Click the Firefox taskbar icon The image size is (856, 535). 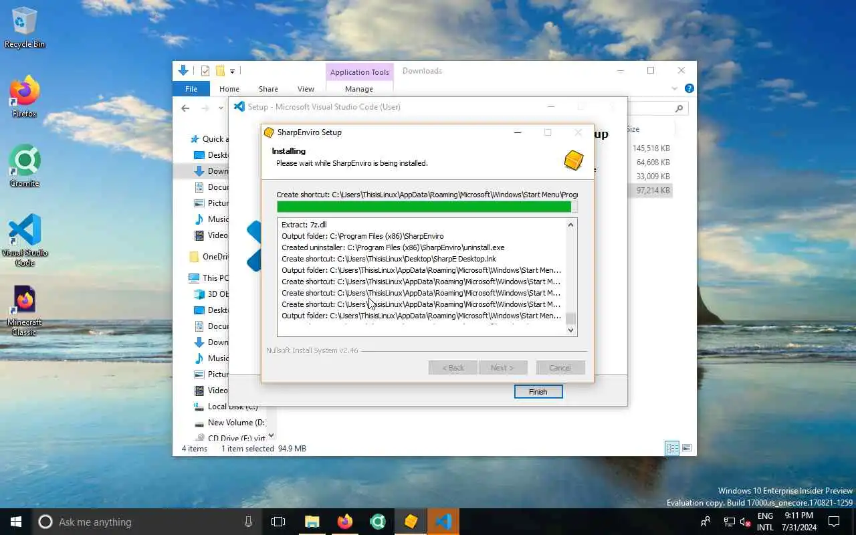pyautogui.click(x=345, y=522)
